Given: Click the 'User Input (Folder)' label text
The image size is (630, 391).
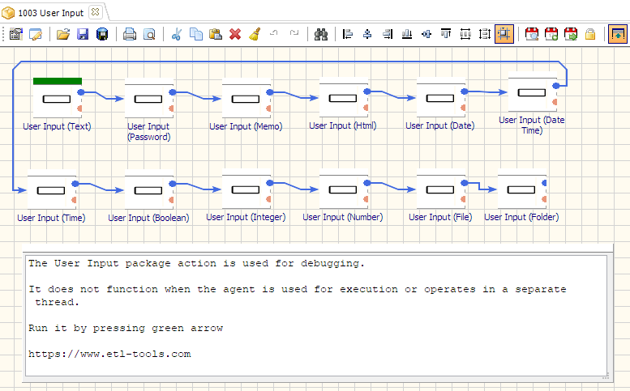Looking at the screenshot, I should (x=521, y=217).
